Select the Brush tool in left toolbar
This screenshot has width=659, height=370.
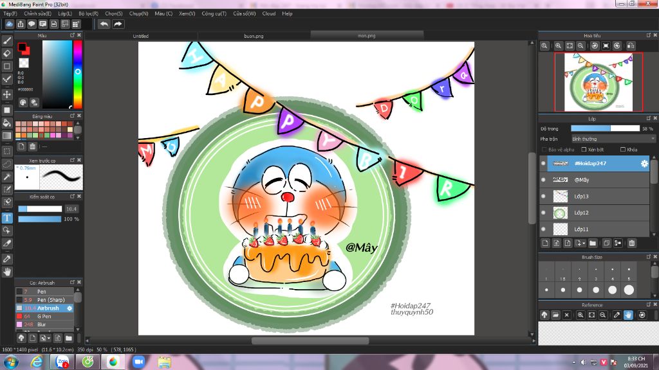tap(6, 40)
